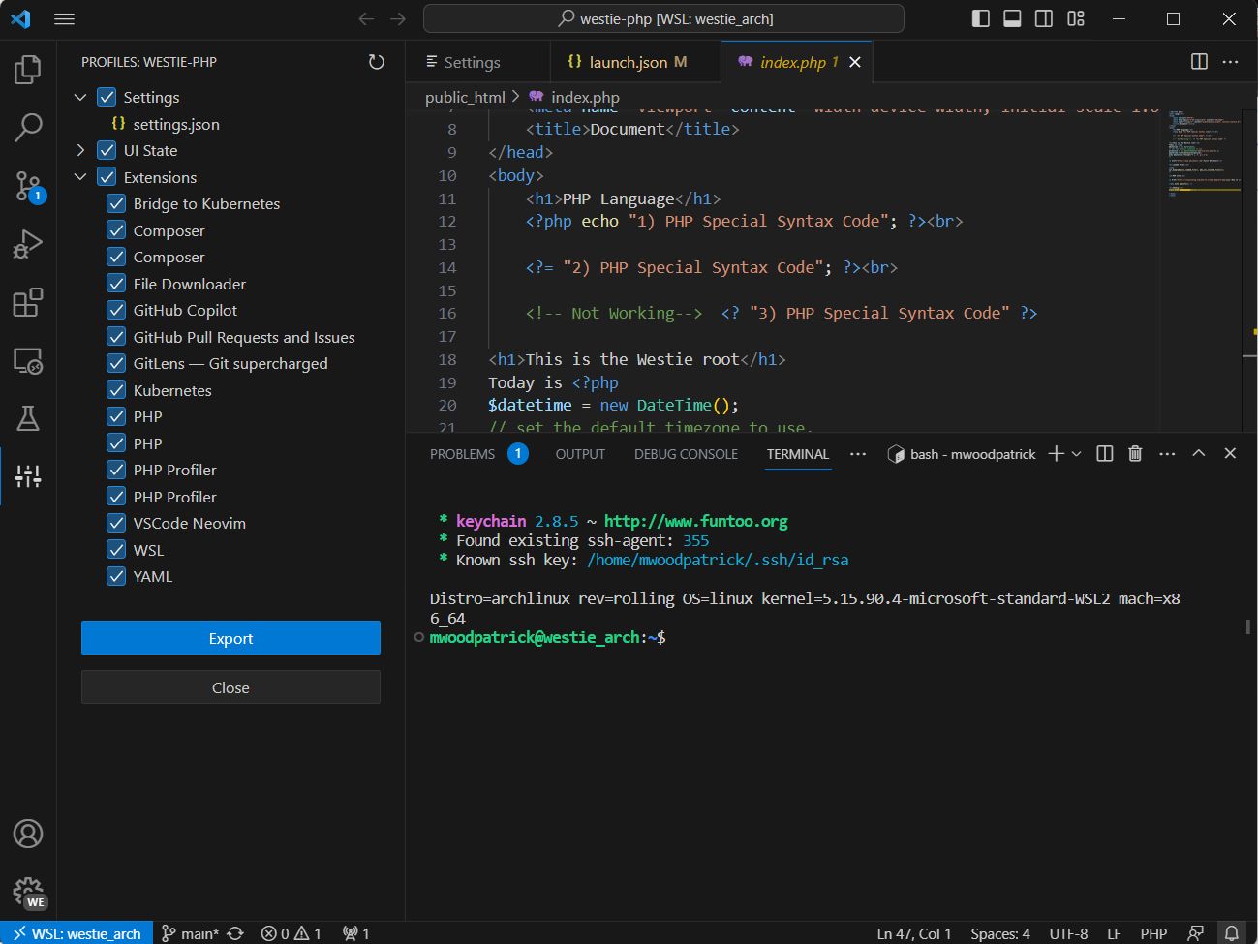Open the Extensions view
This screenshot has width=1258, height=944.
[x=29, y=302]
